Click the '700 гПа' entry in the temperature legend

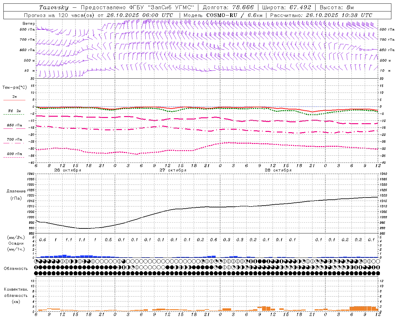[x=15, y=140]
